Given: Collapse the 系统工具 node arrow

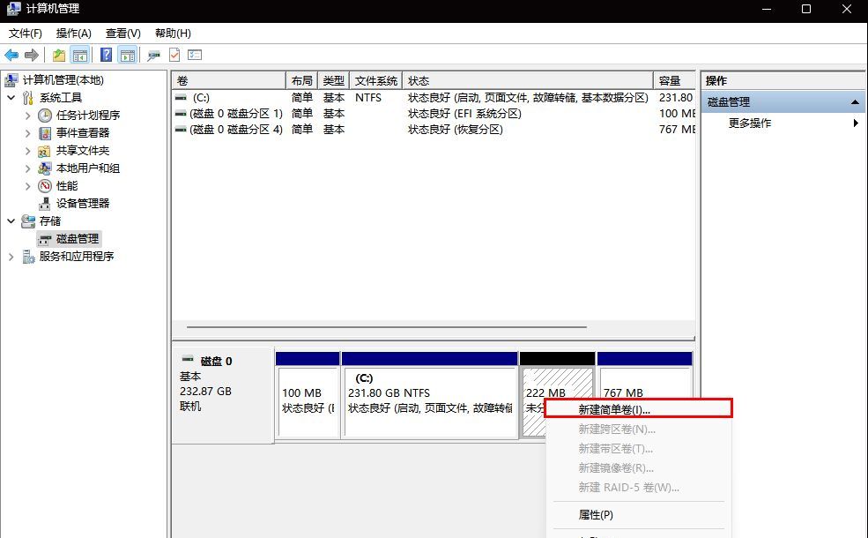Looking at the screenshot, I should tap(11, 98).
